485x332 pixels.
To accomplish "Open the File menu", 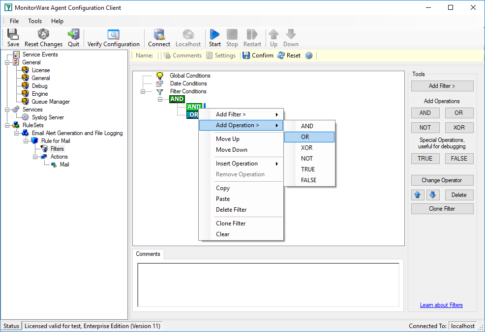I will point(14,21).
